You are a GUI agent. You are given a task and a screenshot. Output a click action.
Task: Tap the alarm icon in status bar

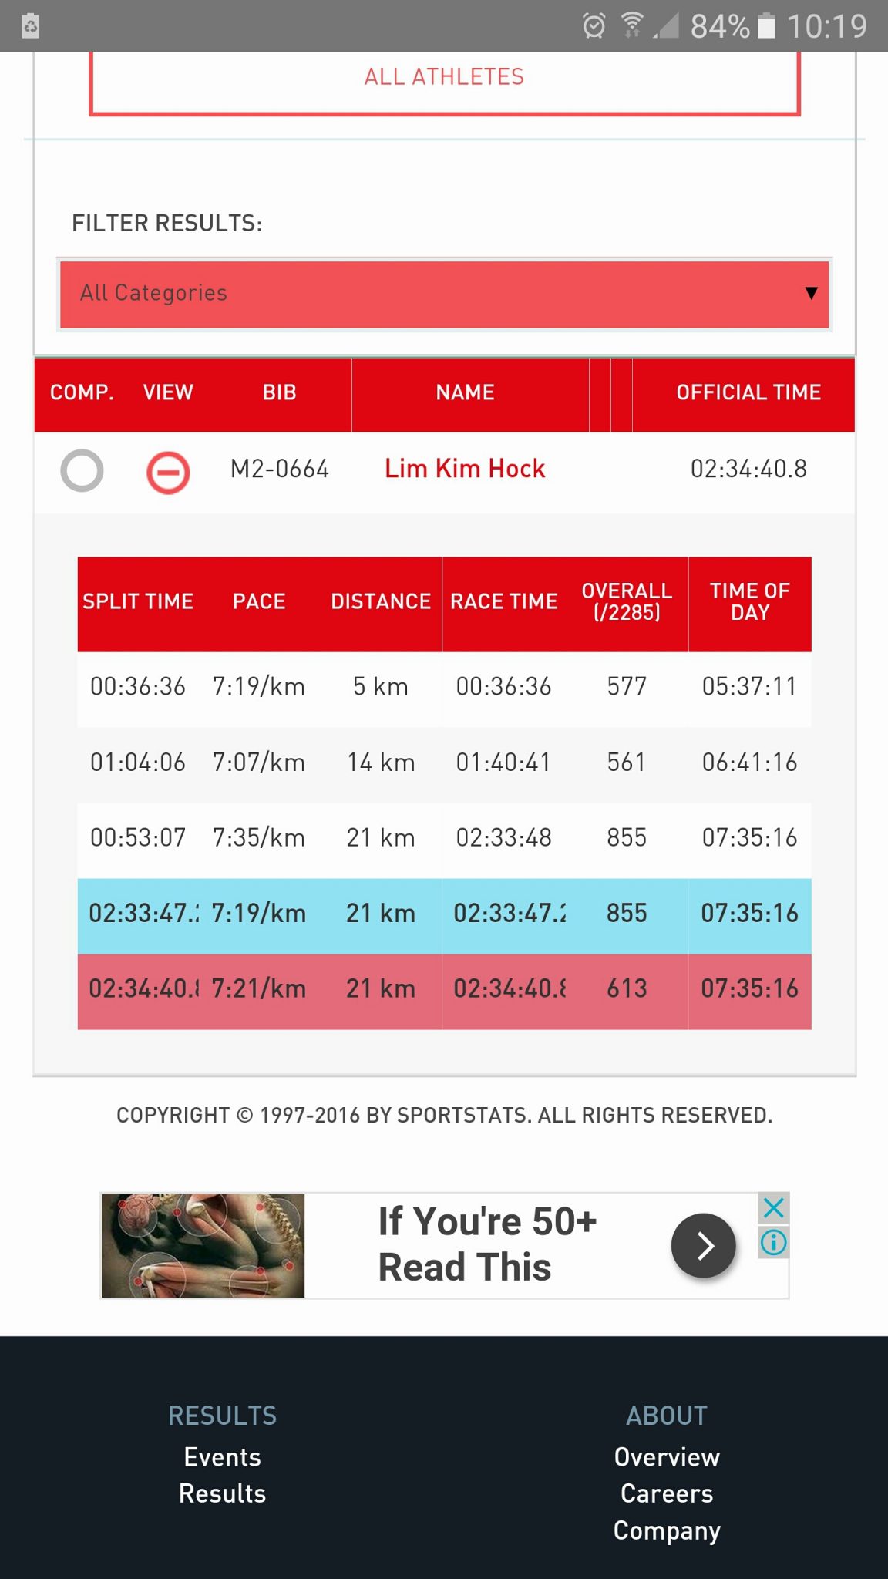click(594, 26)
